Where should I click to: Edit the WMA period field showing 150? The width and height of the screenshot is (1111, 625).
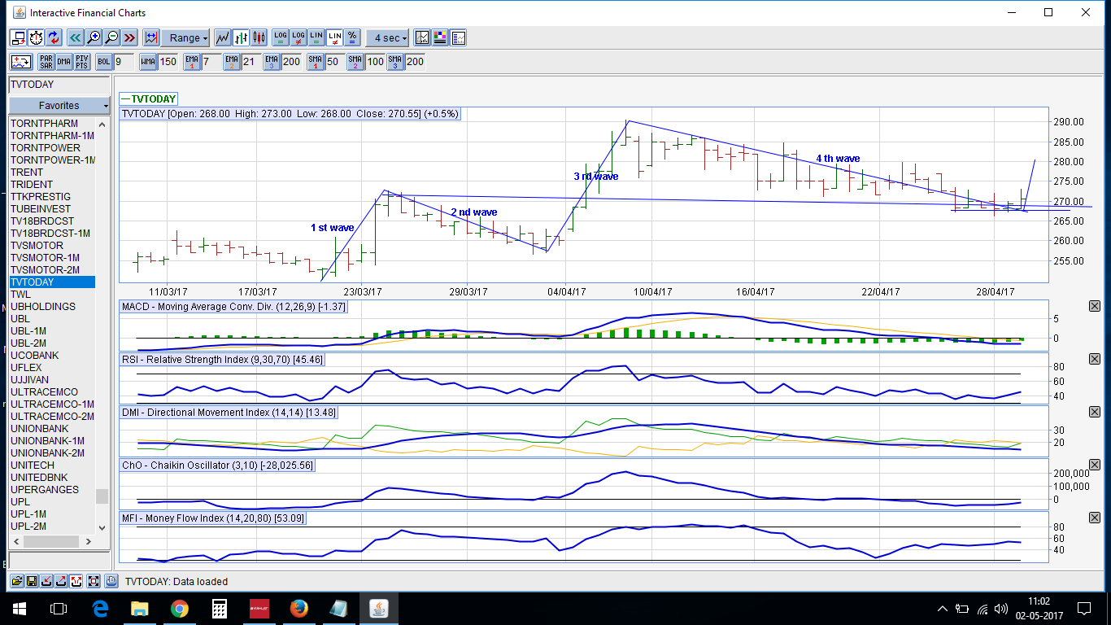(168, 62)
